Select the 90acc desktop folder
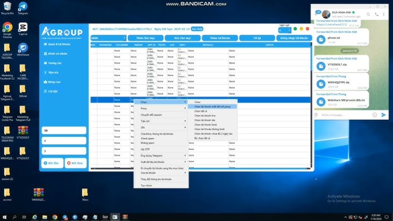Screen dimensions: 393x221 (x=85, y=195)
